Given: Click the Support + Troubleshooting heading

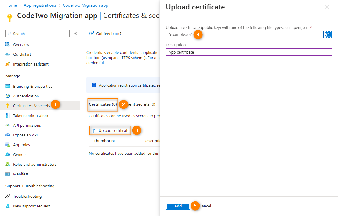Looking at the screenshot, I should [x=30, y=186].
